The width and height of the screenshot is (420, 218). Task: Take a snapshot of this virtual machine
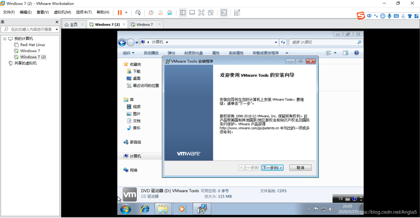click(151, 13)
